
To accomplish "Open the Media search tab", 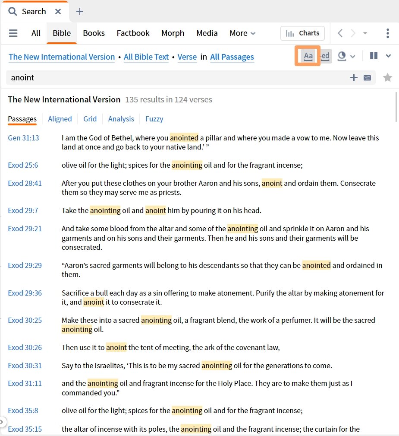I will pos(207,33).
